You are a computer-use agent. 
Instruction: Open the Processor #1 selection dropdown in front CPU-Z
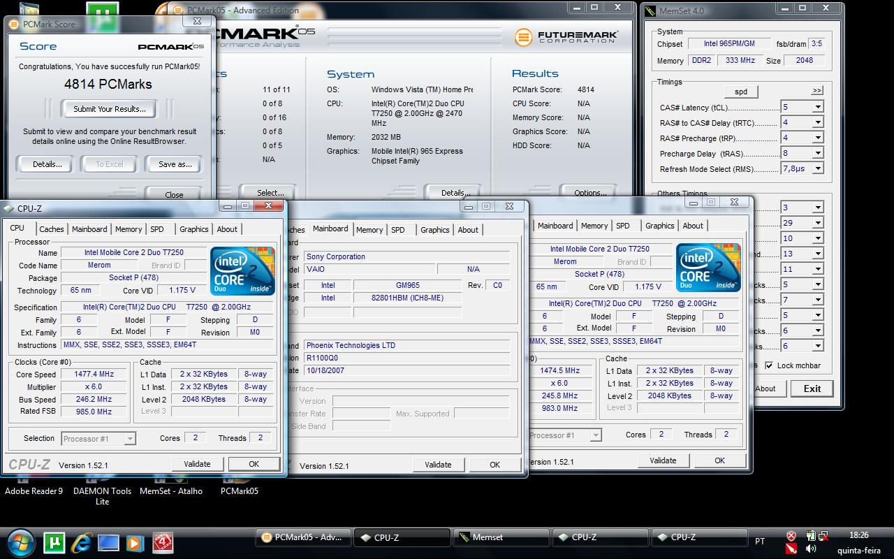(x=129, y=439)
